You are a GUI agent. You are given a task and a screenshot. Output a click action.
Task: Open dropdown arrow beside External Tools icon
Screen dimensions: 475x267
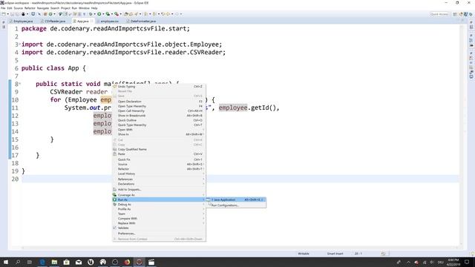click(120, 14)
